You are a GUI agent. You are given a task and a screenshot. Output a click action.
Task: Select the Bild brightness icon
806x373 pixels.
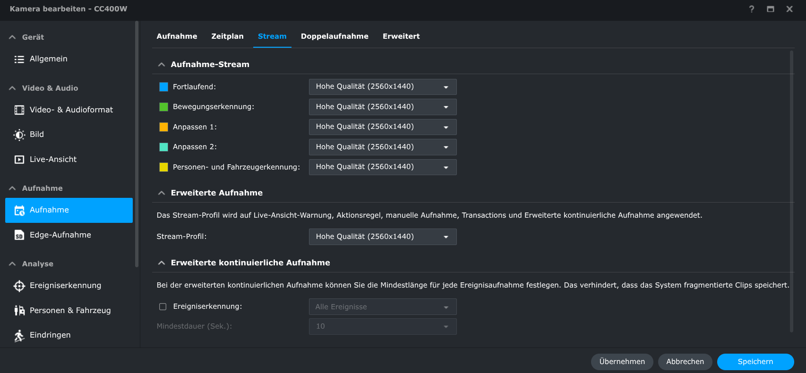coord(19,135)
